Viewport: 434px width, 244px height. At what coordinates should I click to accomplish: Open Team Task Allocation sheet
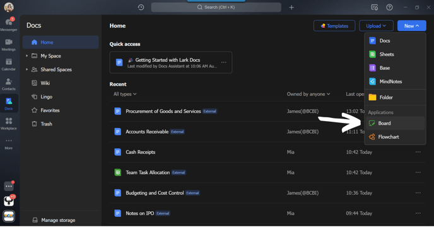[x=148, y=172]
